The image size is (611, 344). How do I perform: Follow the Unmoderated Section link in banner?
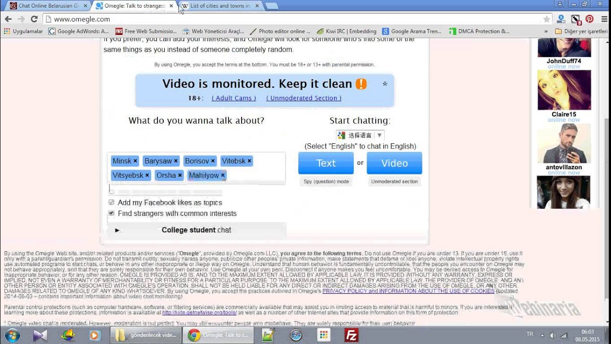(x=304, y=98)
